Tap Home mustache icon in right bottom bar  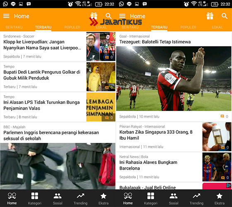[x=128, y=196]
